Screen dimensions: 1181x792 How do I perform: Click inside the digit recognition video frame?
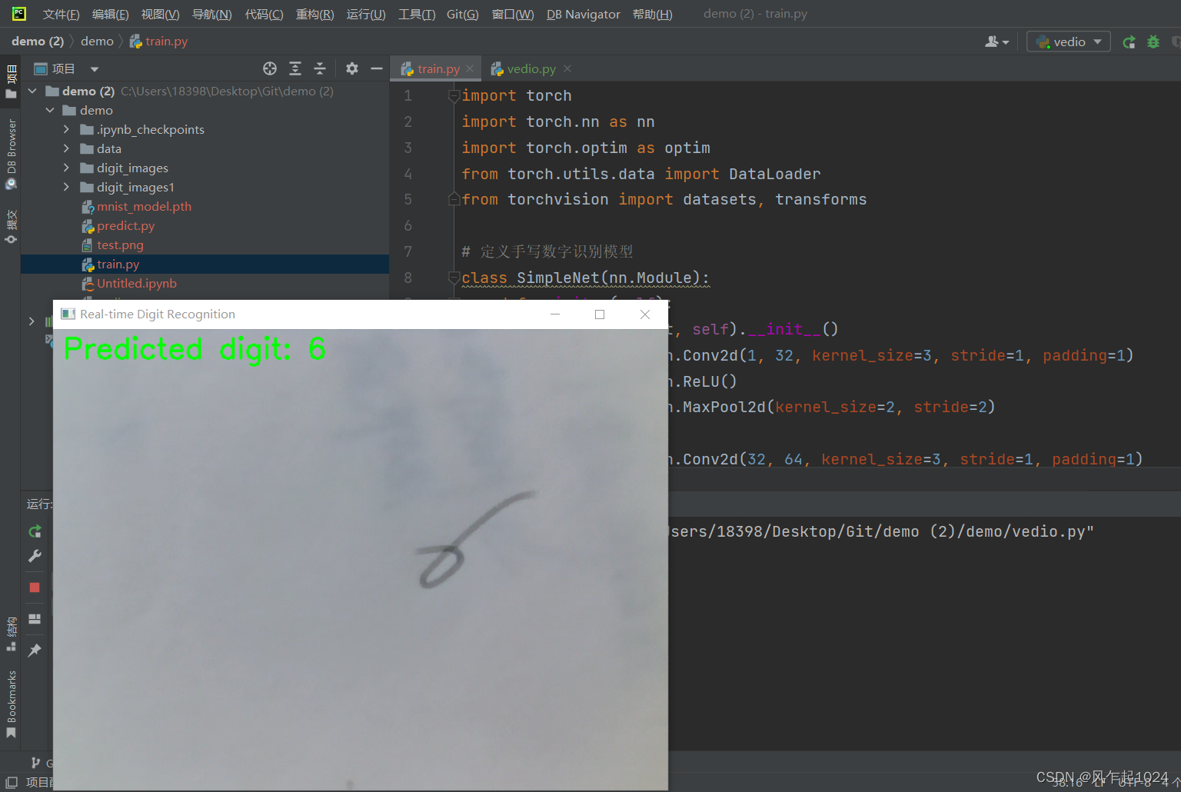point(361,559)
